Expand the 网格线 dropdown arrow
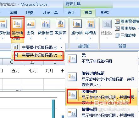The height and width of the screenshot is (118, 139). (x=90, y=38)
